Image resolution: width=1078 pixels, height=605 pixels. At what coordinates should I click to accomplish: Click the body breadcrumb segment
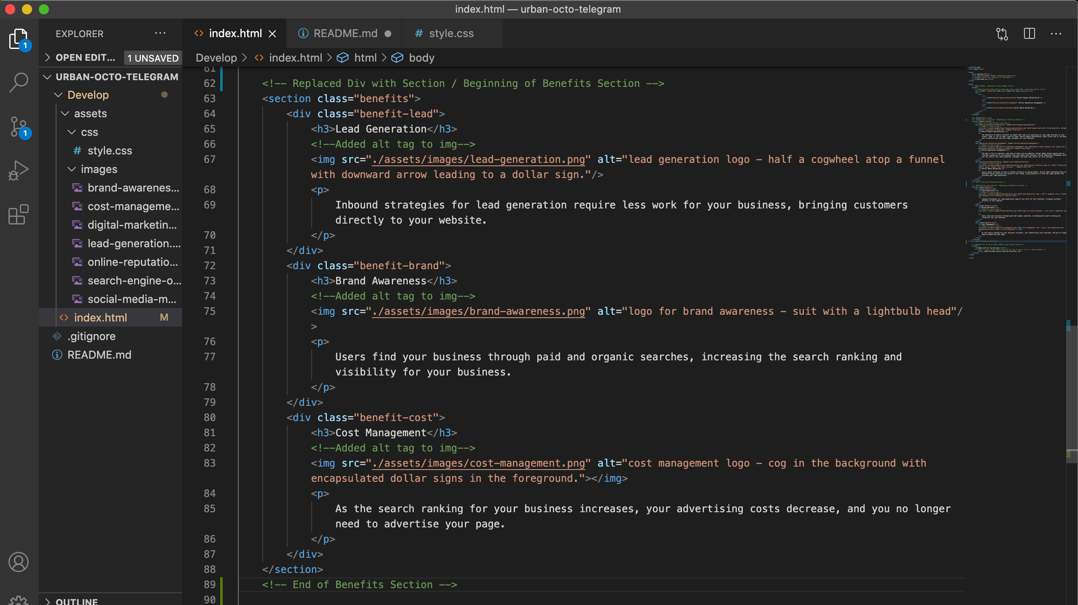(422, 58)
